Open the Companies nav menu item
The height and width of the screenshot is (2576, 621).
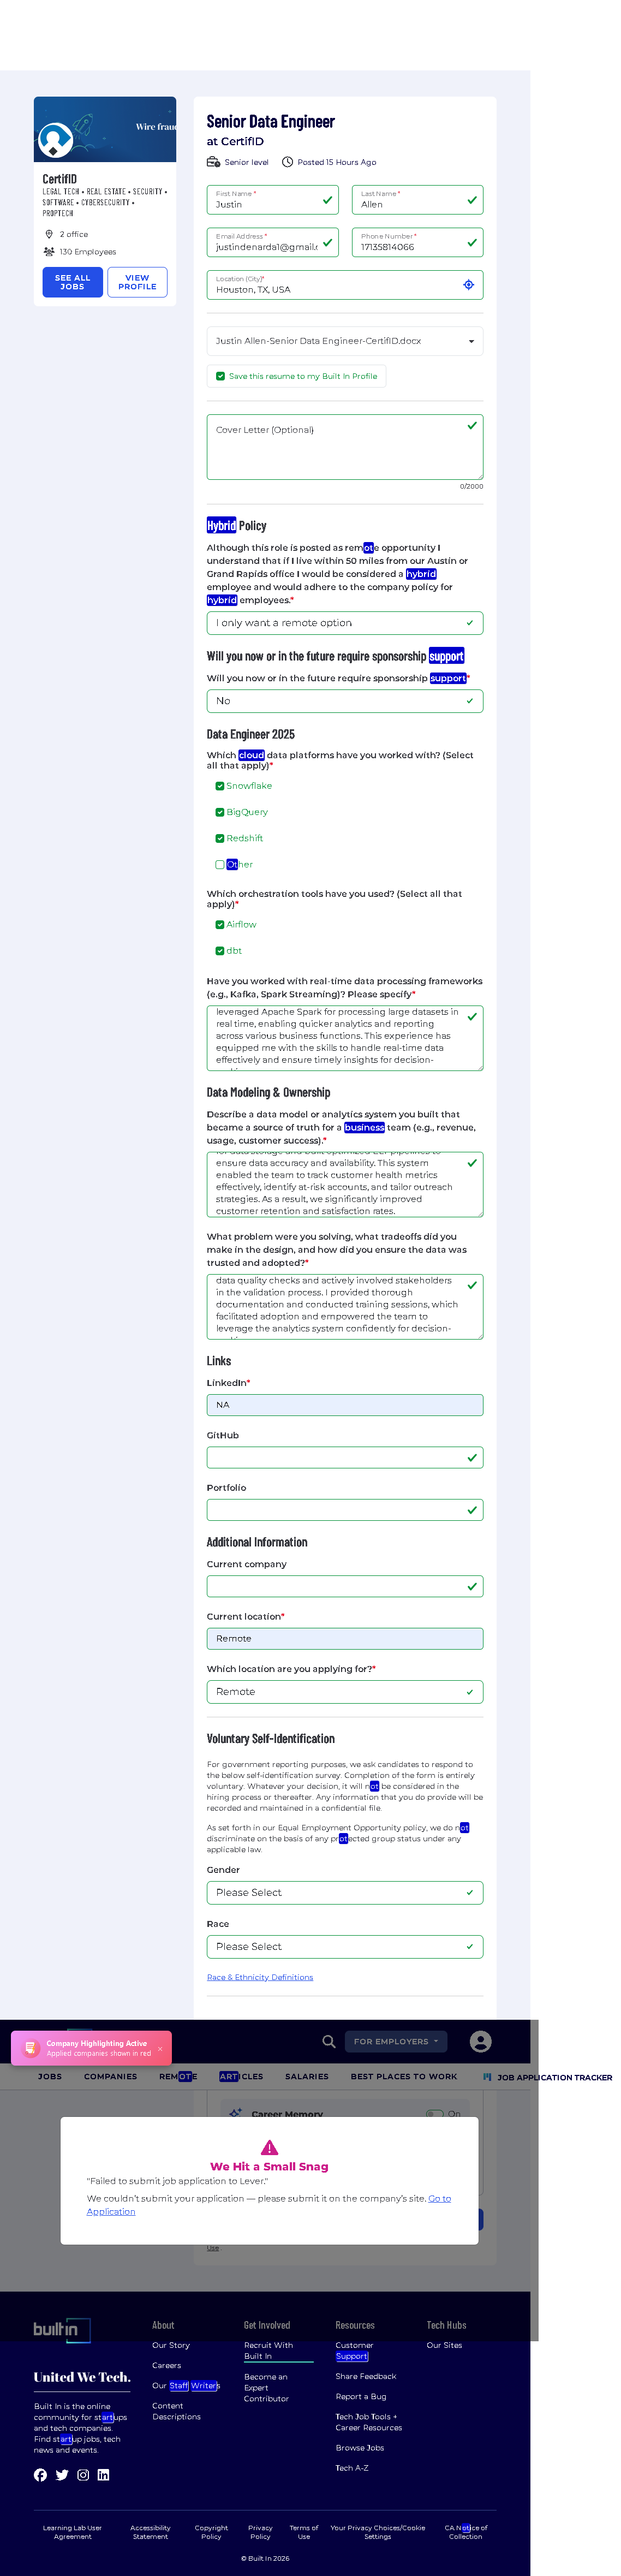(110, 2077)
